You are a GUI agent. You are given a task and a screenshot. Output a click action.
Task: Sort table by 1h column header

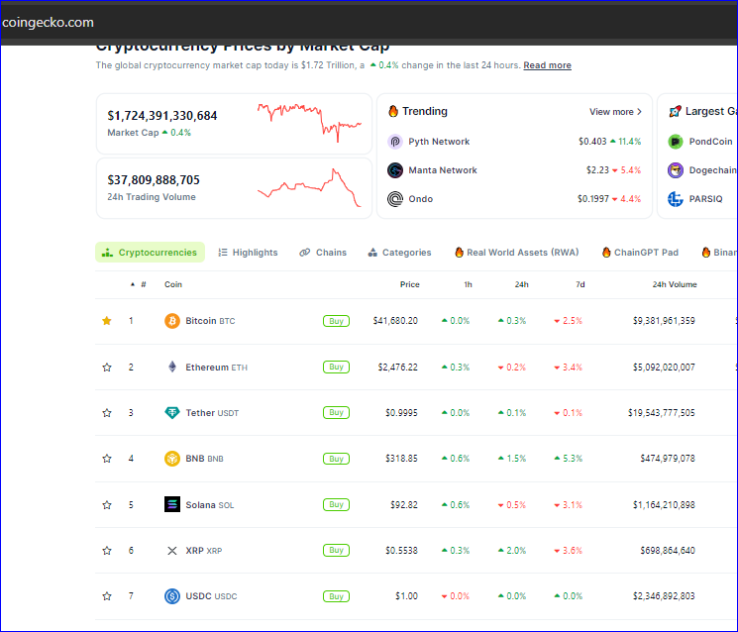click(x=468, y=284)
